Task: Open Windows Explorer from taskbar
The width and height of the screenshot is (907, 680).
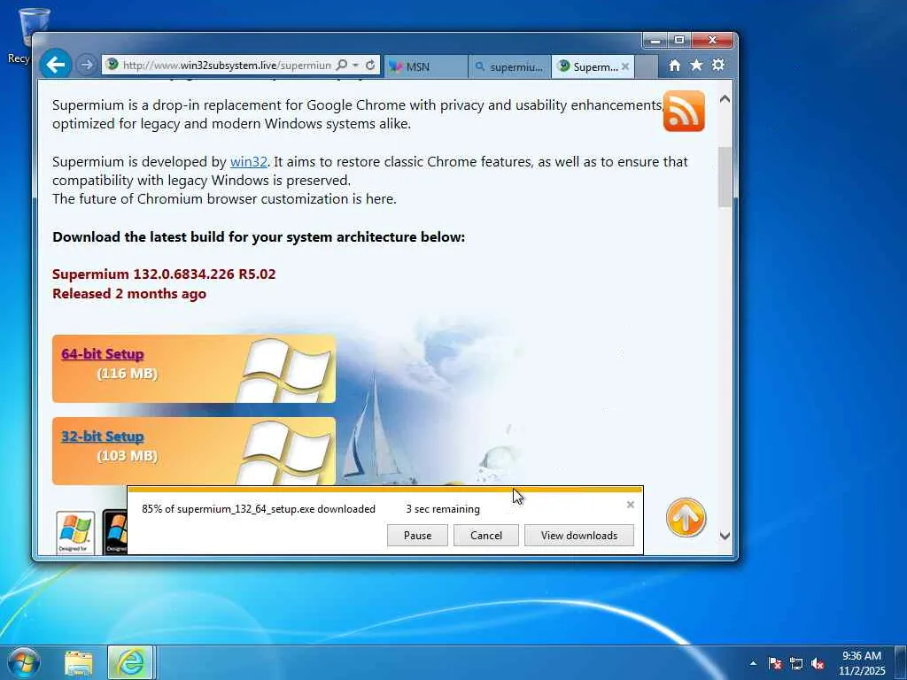Action: click(x=79, y=663)
